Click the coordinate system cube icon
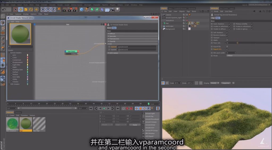 58,9
